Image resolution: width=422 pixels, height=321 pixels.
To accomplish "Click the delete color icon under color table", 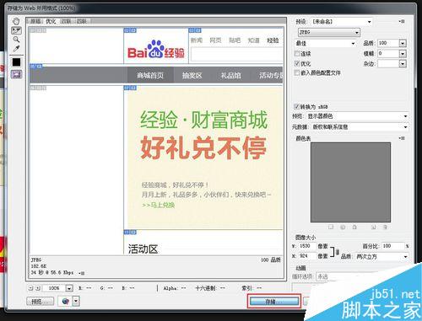I will (385, 227).
